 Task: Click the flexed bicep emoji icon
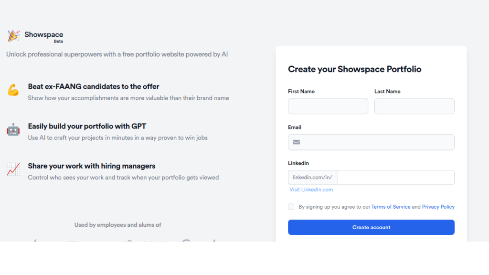[13, 90]
